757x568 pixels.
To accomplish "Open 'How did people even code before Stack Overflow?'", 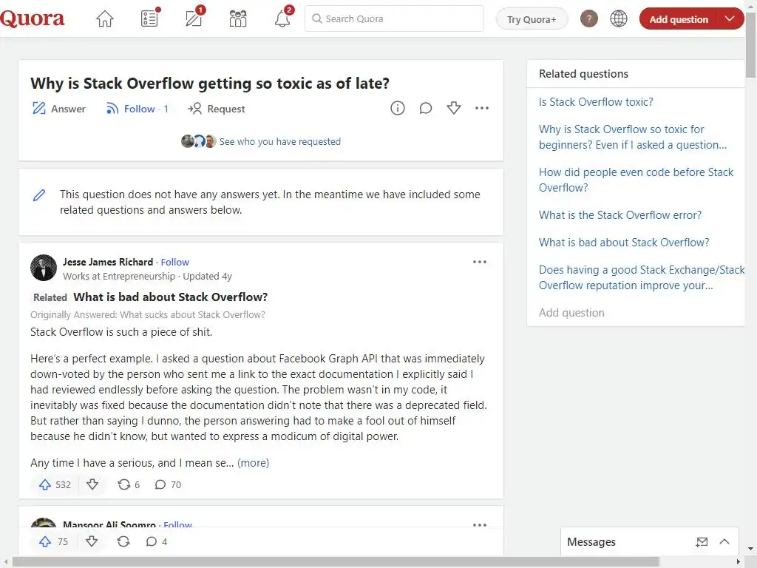I will tap(636, 180).
